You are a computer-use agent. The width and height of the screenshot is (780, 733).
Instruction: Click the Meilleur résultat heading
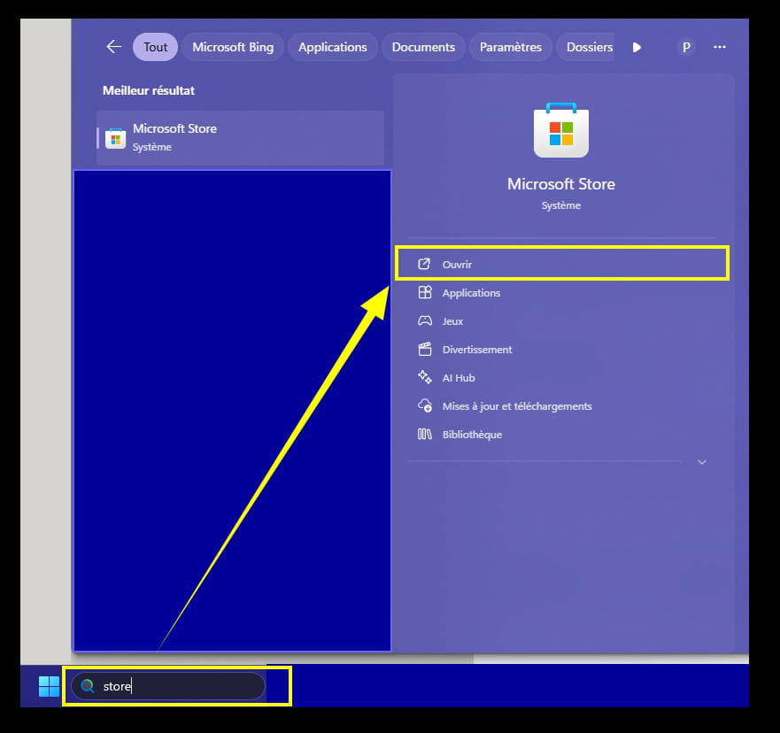[148, 90]
